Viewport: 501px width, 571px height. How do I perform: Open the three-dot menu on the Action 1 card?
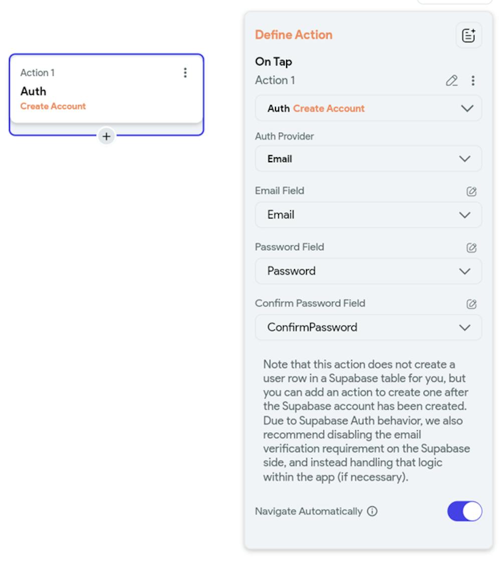(185, 73)
